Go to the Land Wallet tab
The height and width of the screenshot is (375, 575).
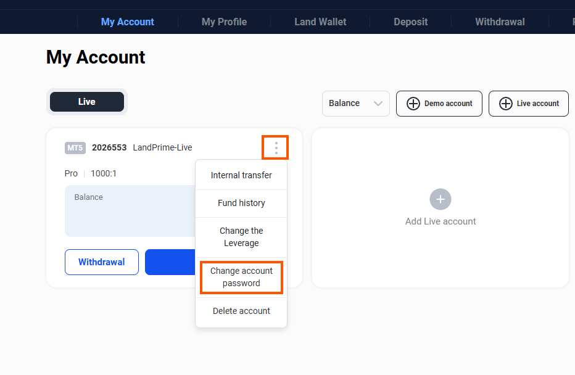[320, 22]
